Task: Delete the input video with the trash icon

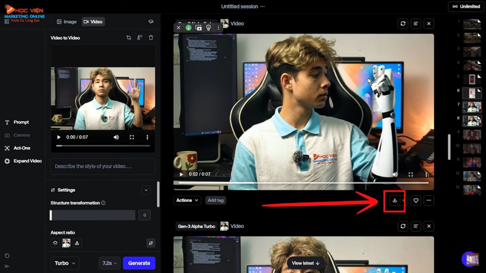Action: pos(151,38)
